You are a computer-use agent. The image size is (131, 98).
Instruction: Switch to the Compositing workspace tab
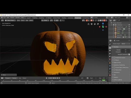(85, 18)
